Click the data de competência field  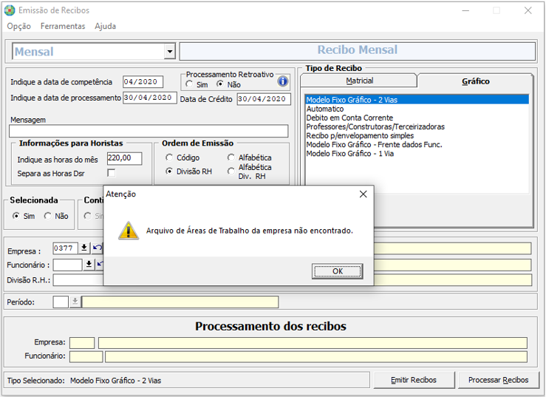143,82
